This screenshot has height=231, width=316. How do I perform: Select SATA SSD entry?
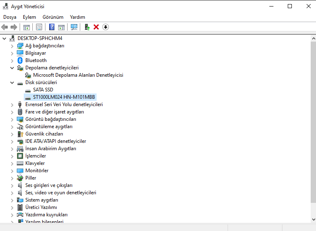pyautogui.click(x=43, y=90)
